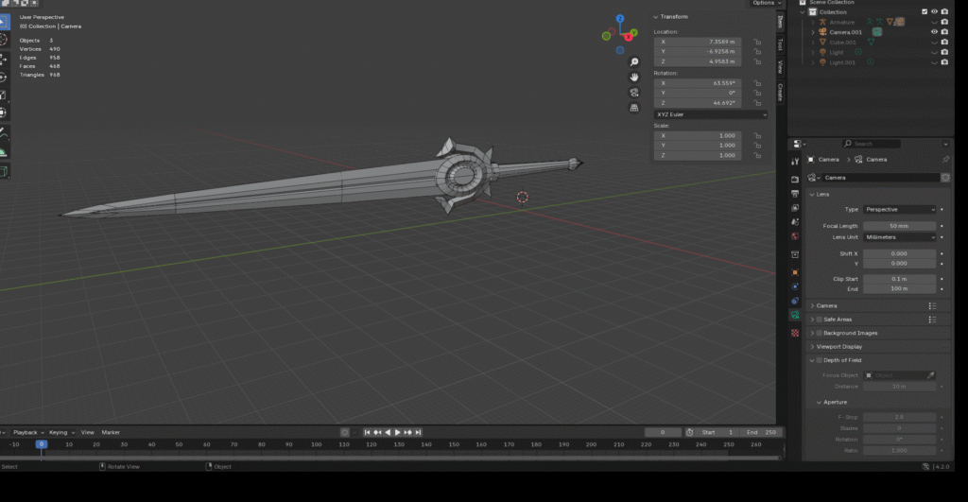Viewport: 968px width, 502px height.
Task: Activate the Measure tool in the toolbar
Action: tap(4, 152)
